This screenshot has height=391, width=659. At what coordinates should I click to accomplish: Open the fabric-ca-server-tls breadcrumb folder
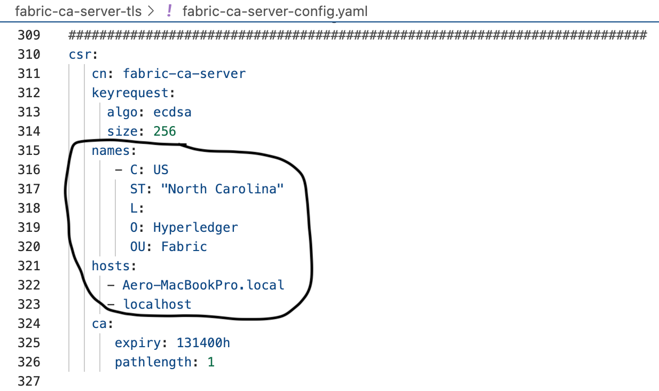coord(78,11)
